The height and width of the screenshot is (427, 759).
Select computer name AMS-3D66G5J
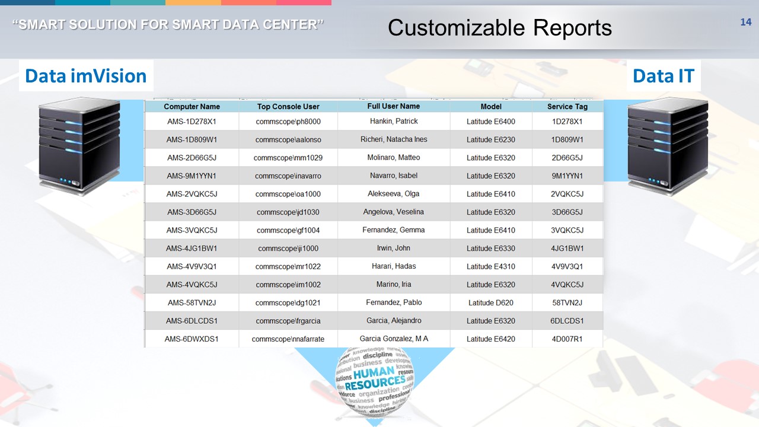click(x=192, y=212)
